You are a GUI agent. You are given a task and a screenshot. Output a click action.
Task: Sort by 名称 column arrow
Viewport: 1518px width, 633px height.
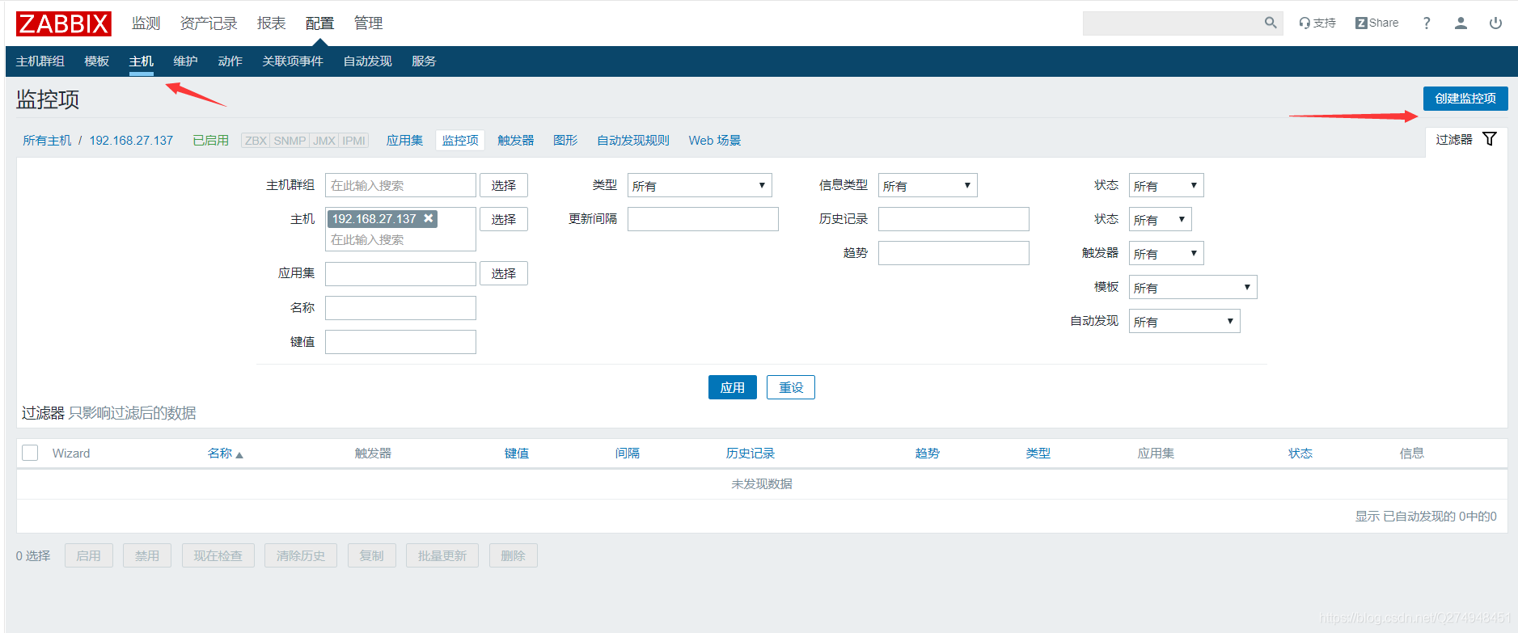[x=239, y=454]
